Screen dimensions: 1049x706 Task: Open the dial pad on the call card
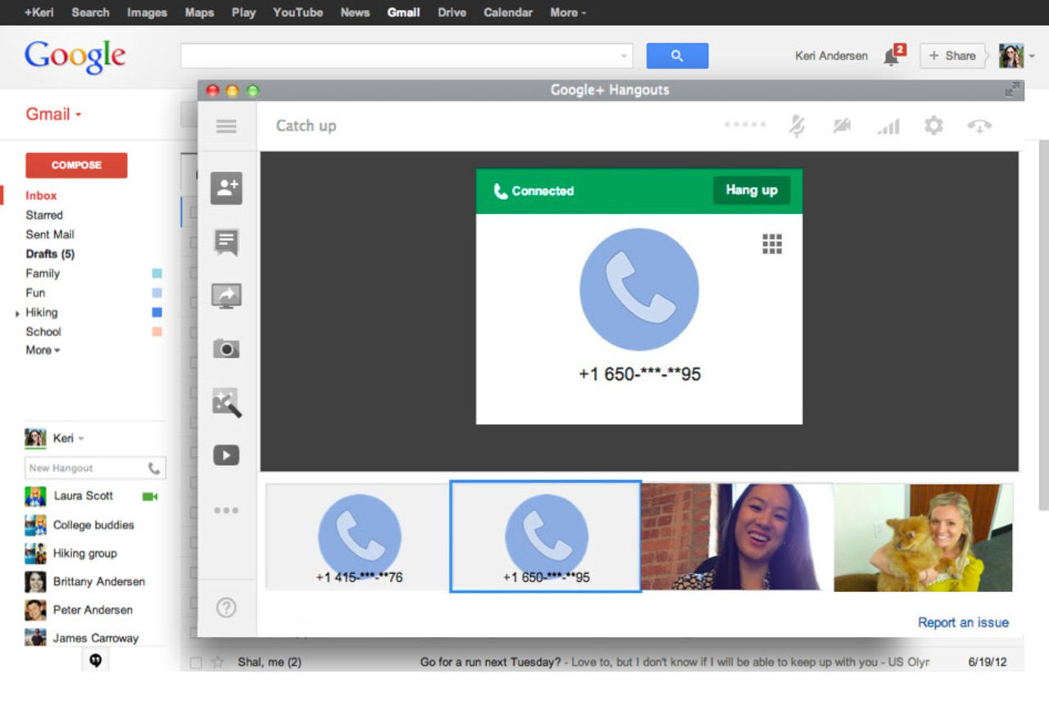[x=771, y=243]
